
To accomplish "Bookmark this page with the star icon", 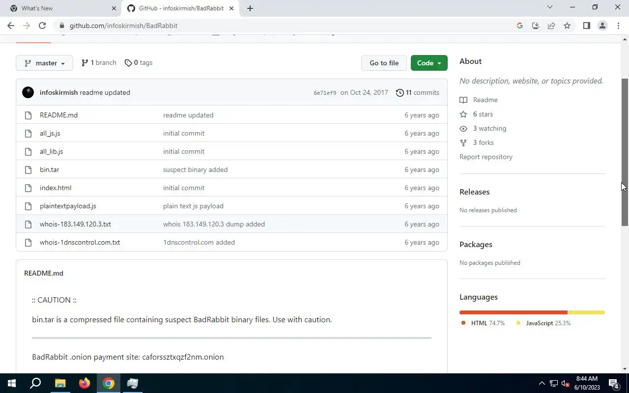I will click(567, 26).
